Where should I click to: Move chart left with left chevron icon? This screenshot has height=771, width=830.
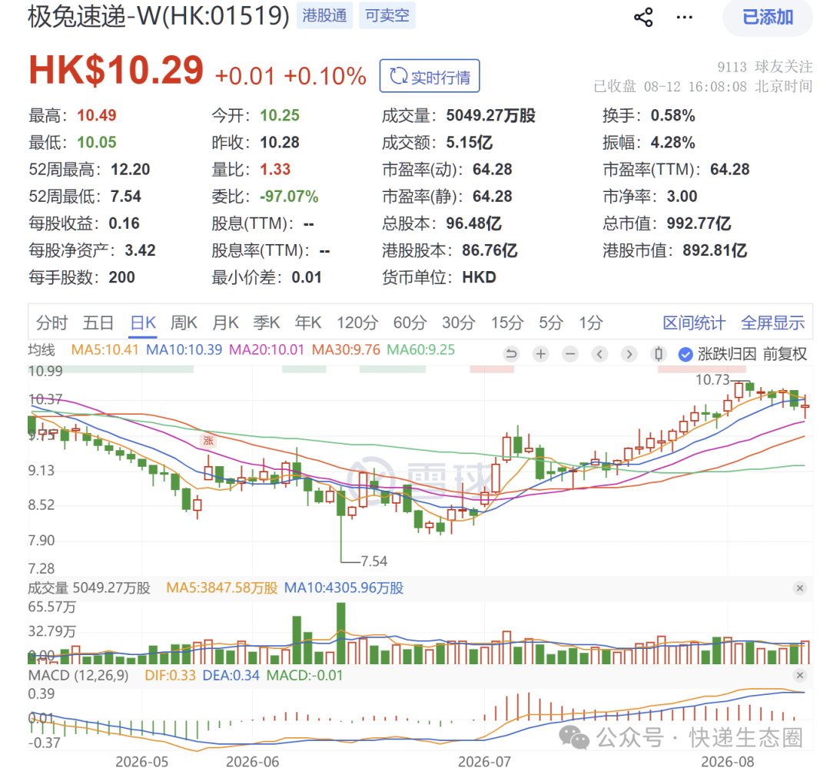599,354
